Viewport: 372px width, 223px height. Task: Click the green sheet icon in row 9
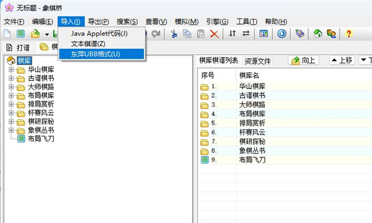(205, 160)
